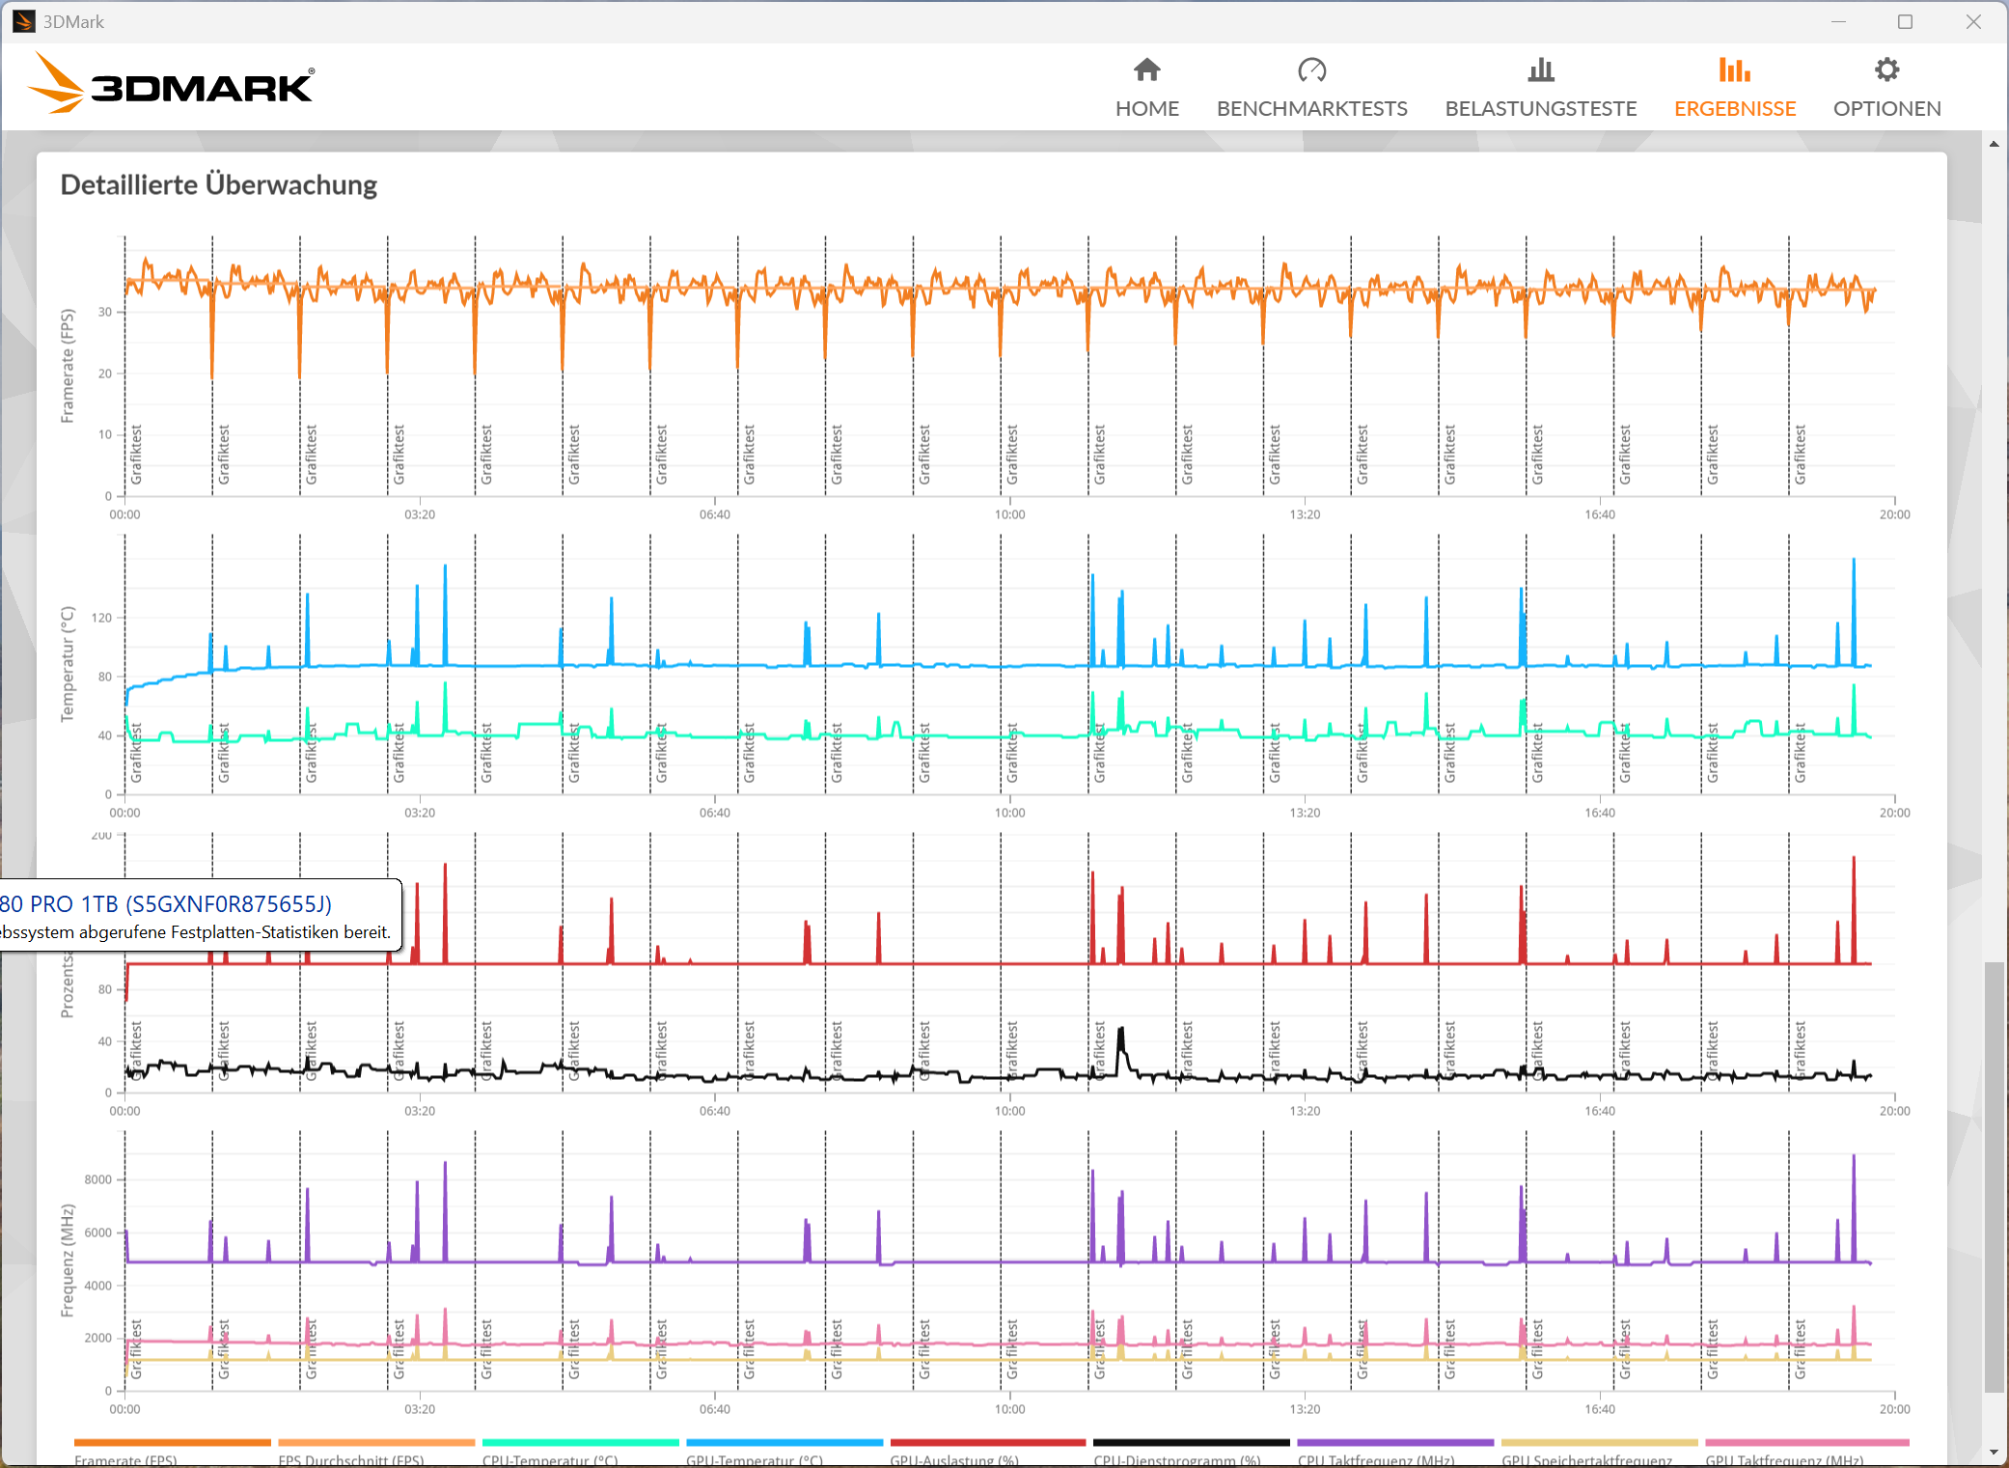Image resolution: width=2009 pixels, height=1468 pixels.
Task: Toggle the Framerate (FPS) legend series
Action: click(x=125, y=1459)
